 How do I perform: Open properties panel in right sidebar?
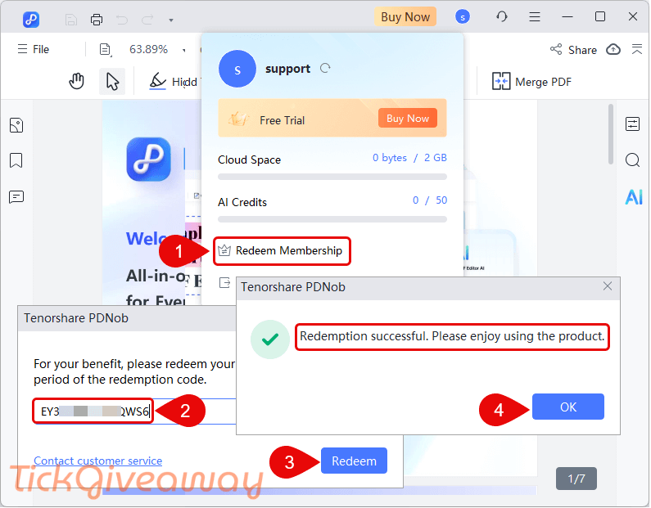coord(633,124)
